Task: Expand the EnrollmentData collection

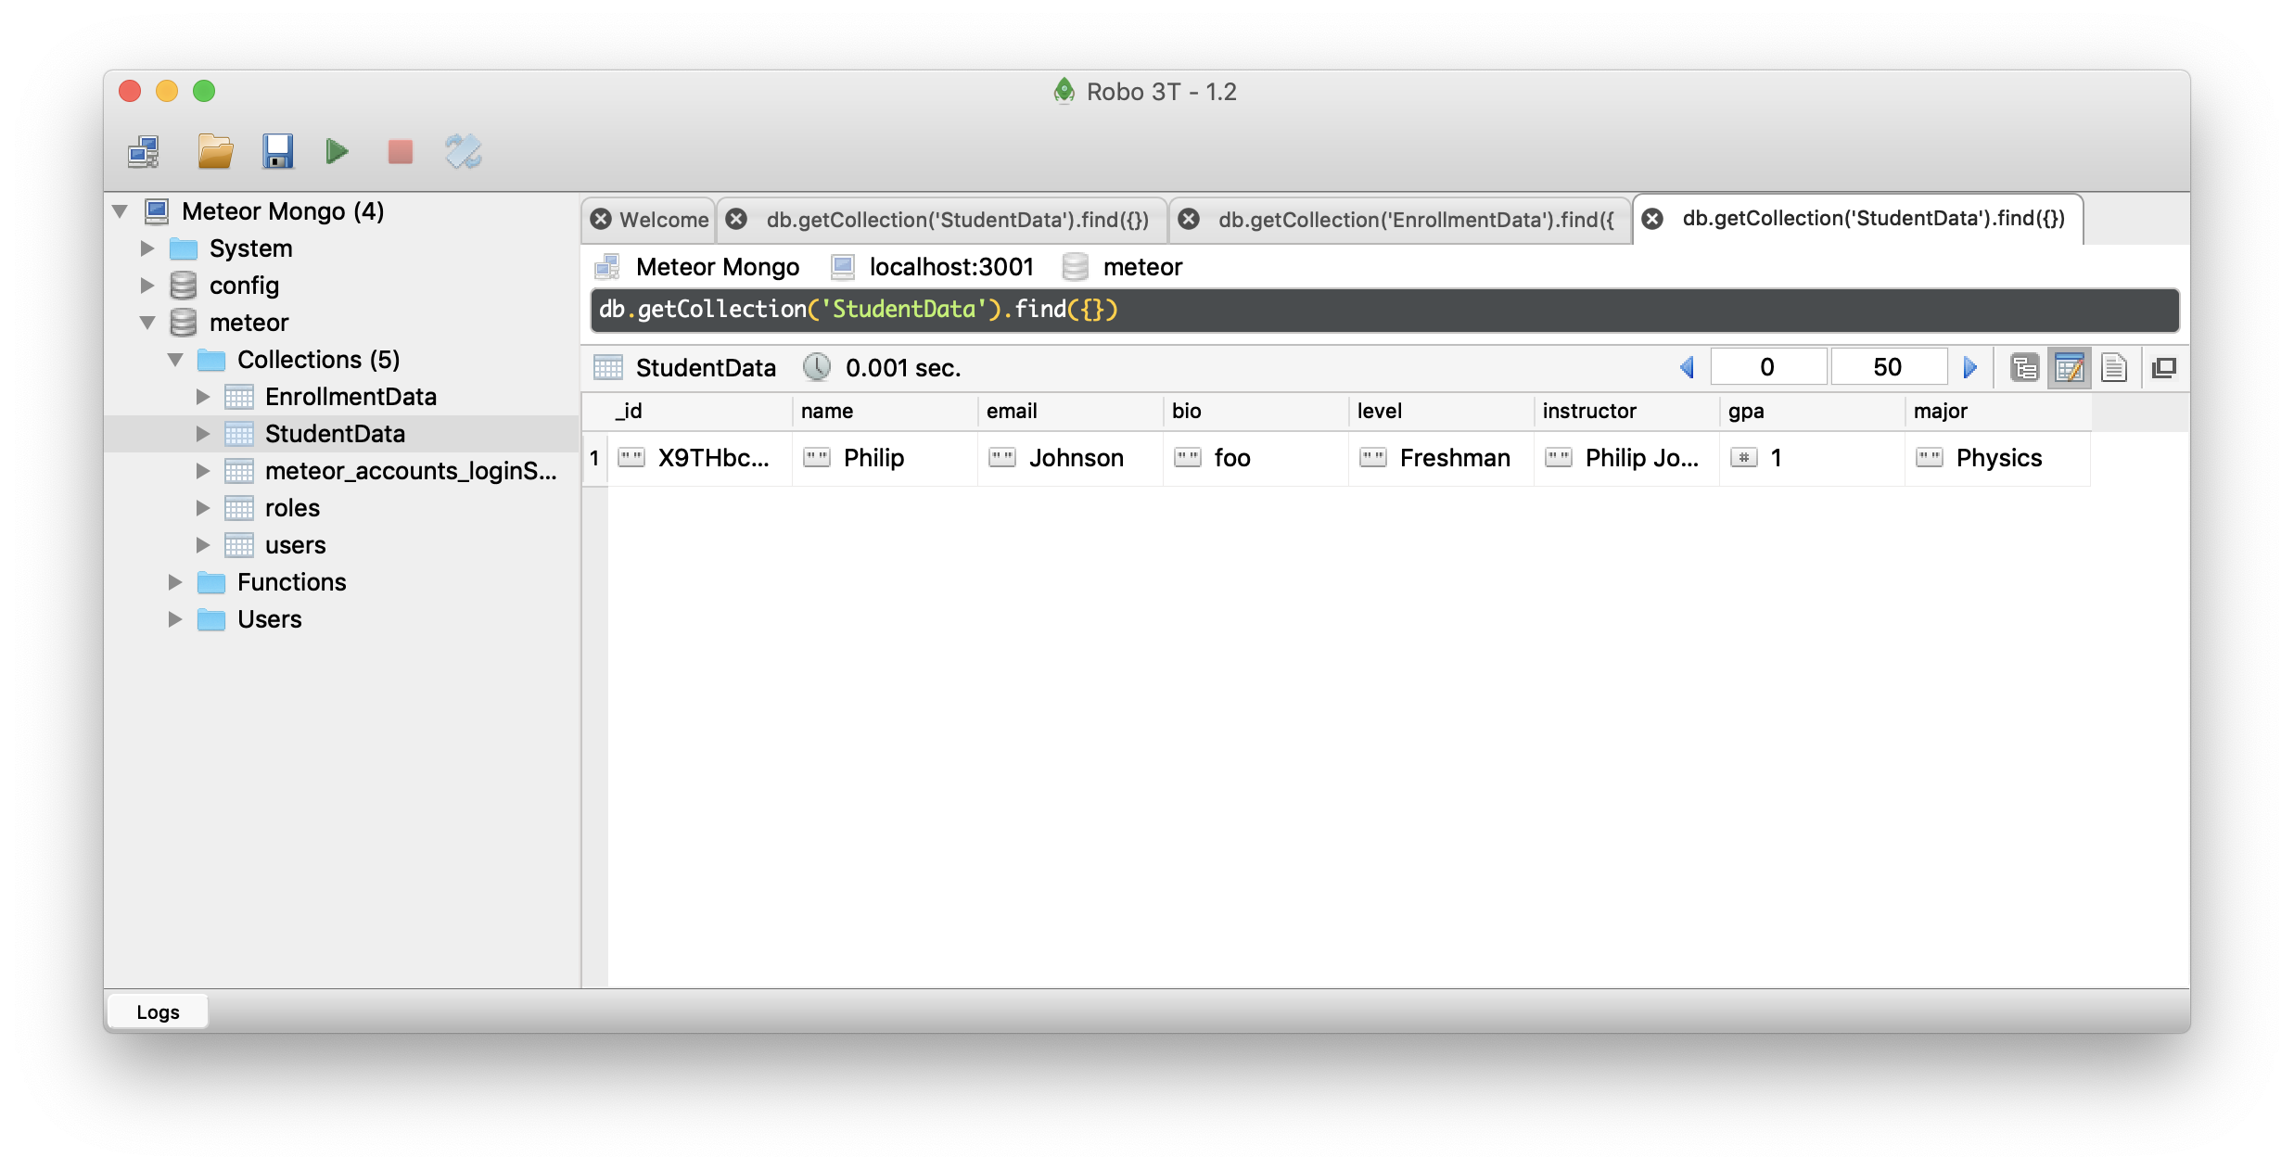Action: 203,397
